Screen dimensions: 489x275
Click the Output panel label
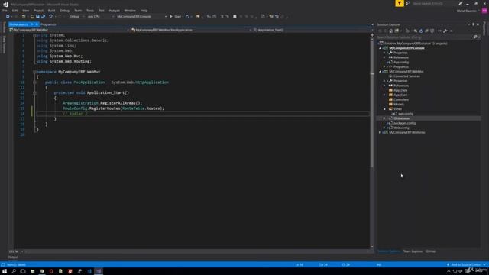13,257
